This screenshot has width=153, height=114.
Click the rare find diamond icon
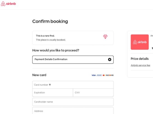coord(105,37)
